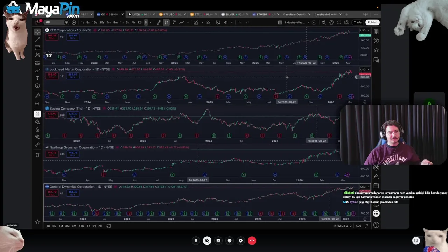The width and height of the screenshot is (448, 252).
Task: Select the 4h interval
Action: click(133, 22)
